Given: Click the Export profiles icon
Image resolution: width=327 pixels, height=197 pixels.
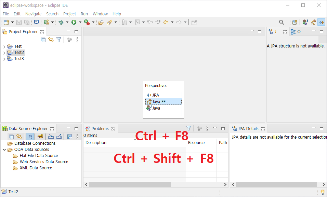Looking at the screenshot, I should coord(59,137).
